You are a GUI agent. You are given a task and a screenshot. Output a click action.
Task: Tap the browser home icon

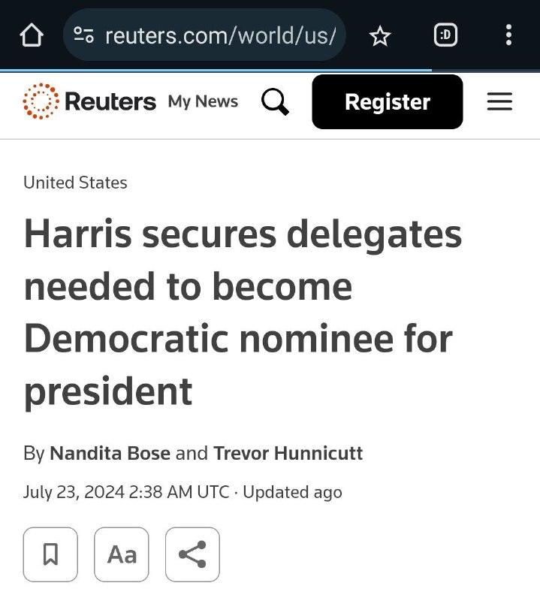[x=32, y=35]
